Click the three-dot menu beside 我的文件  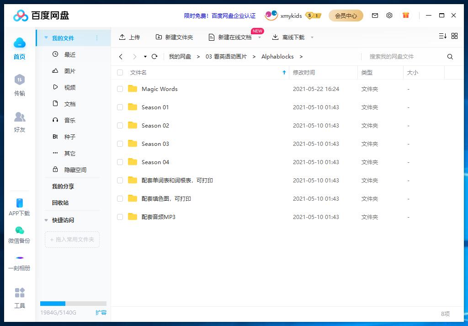(97, 38)
